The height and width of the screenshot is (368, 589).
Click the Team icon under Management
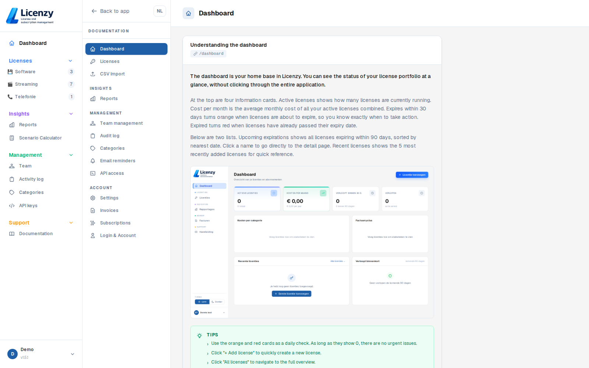[12, 166]
